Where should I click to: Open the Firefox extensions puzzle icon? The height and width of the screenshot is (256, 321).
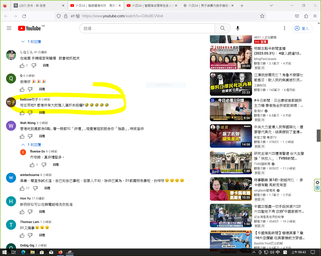[306, 16]
